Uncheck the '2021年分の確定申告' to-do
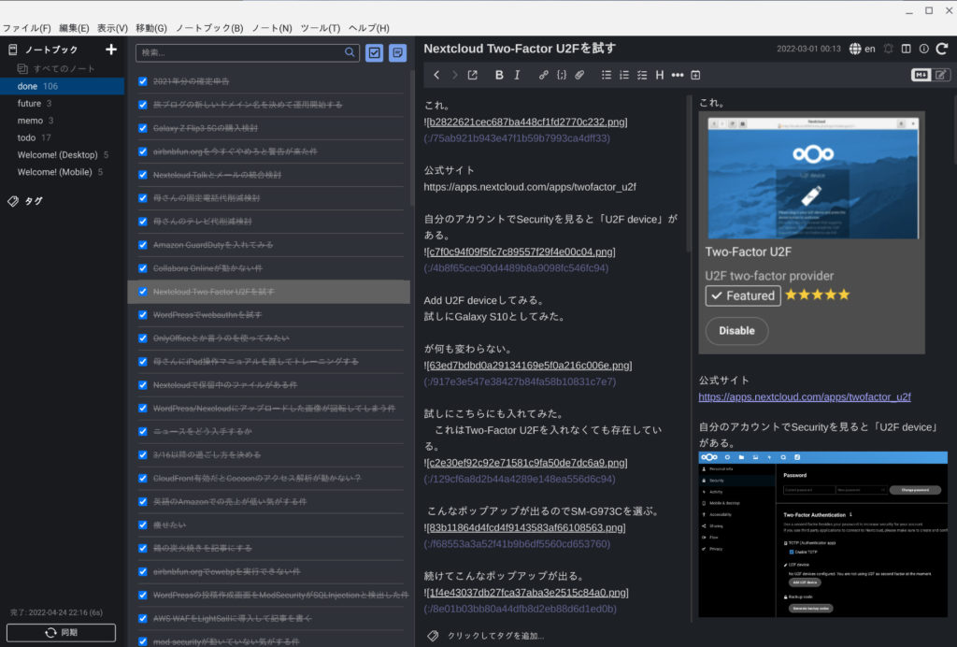The width and height of the screenshot is (957, 647). 143,81
